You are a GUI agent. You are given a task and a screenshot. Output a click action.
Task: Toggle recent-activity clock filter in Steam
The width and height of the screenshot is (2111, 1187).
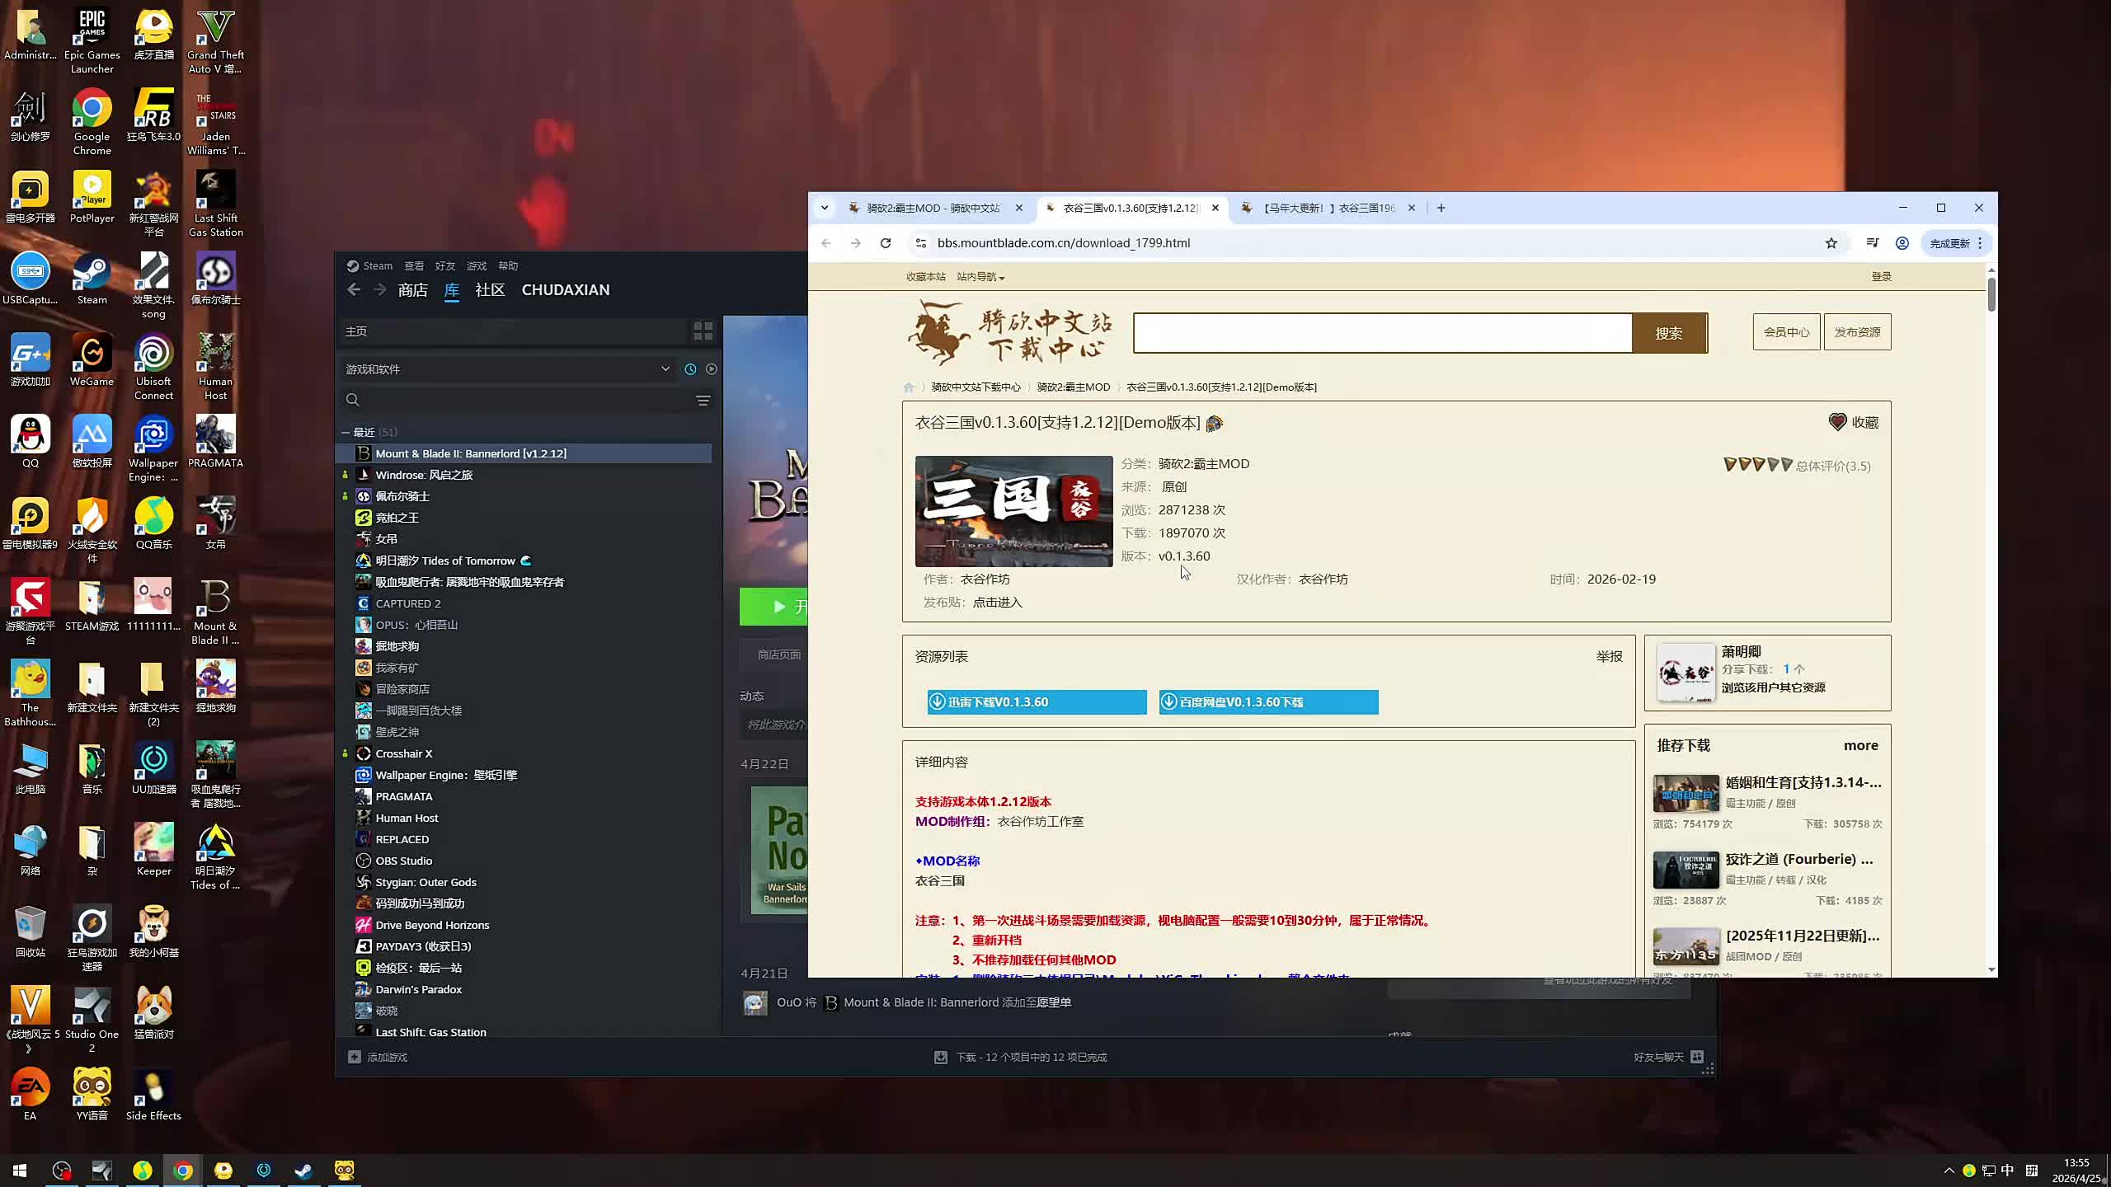tap(690, 369)
